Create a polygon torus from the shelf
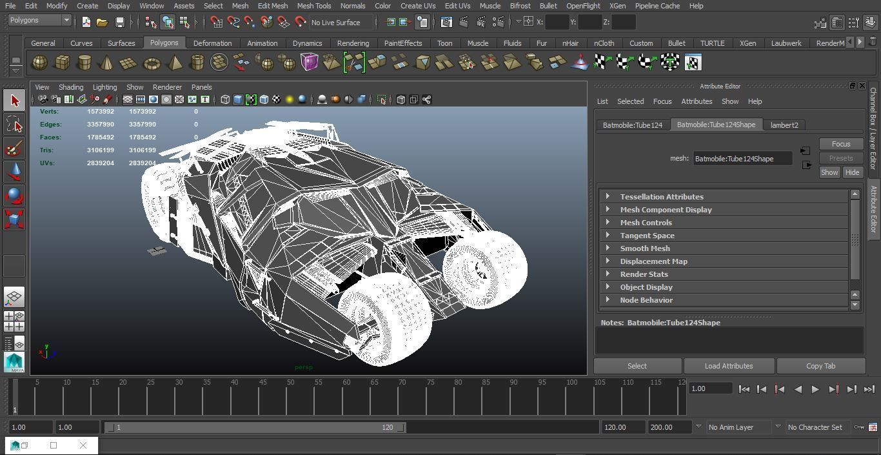Screen dimensions: 881x455 click(152, 63)
